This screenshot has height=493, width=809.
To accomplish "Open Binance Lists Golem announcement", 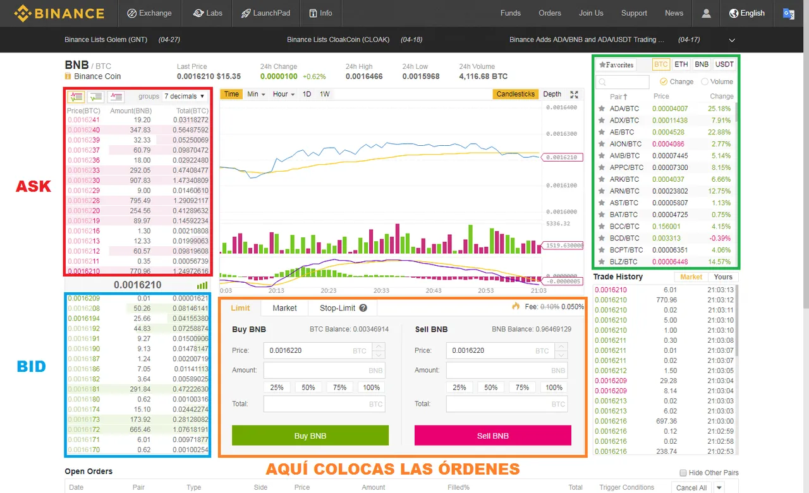I will (106, 40).
